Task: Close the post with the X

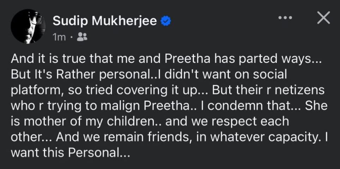Action: point(323,18)
